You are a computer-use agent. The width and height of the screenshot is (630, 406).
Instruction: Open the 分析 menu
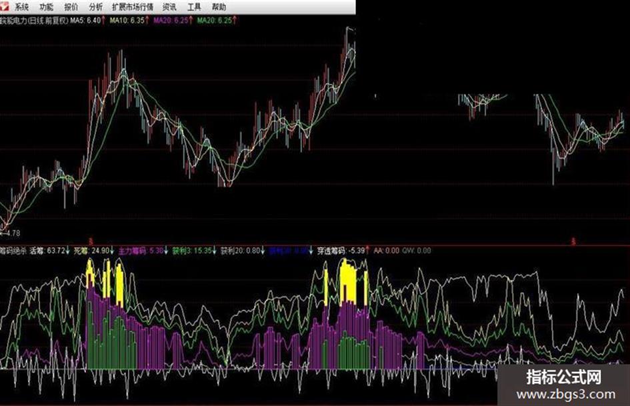pos(95,7)
